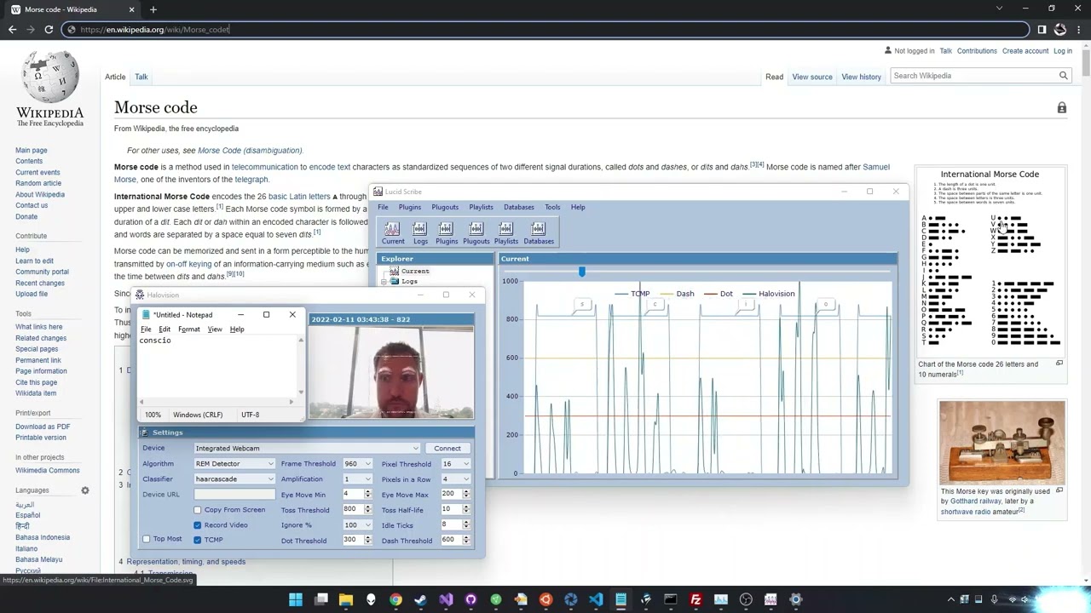Open the Languages settings gear icon

(x=85, y=490)
